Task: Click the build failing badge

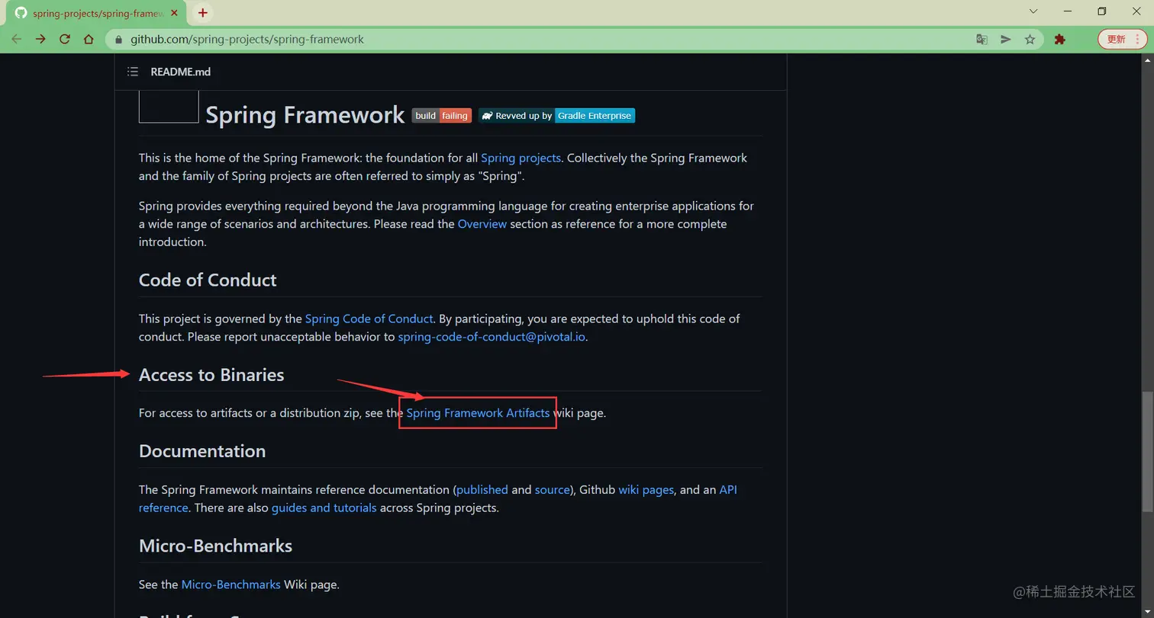Action: pos(442,116)
